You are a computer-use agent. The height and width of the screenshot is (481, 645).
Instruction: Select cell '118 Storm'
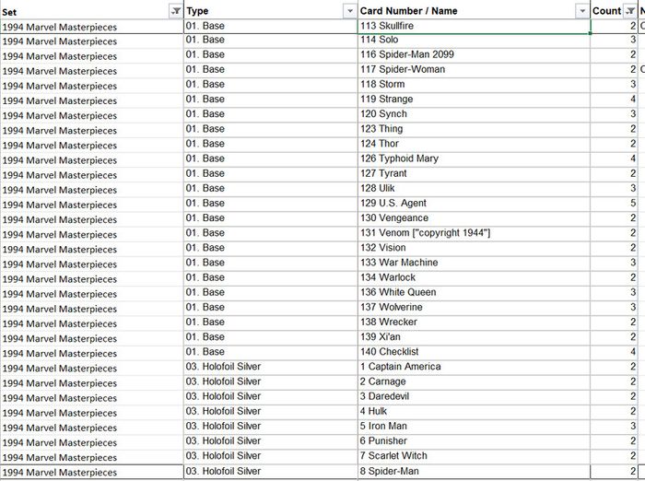coord(474,85)
